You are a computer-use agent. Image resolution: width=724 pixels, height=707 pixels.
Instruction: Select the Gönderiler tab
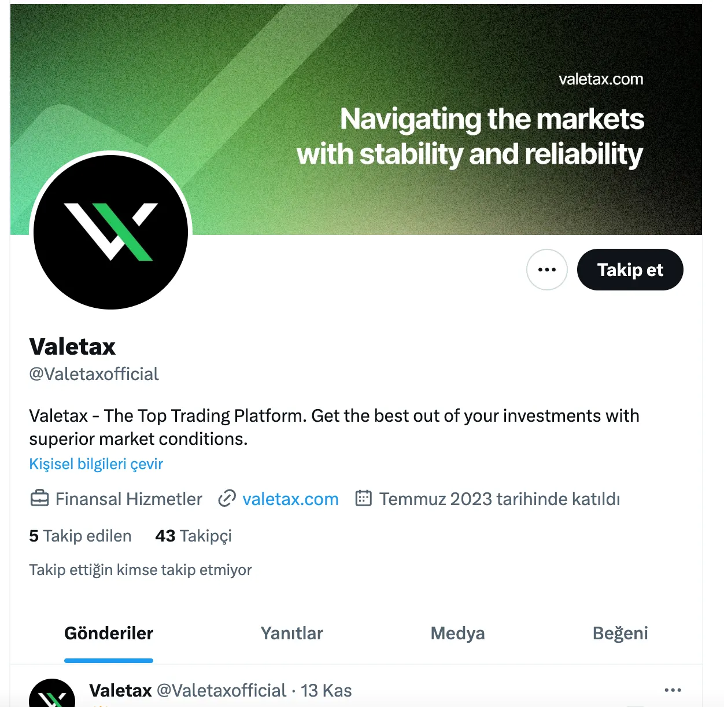click(109, 633)
